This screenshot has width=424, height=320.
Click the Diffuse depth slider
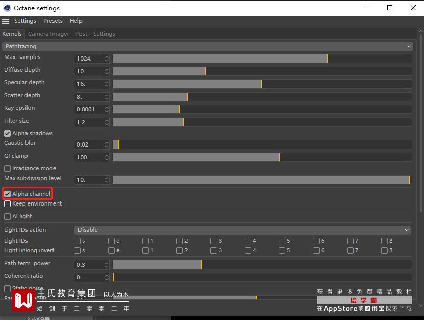point(262,71)
